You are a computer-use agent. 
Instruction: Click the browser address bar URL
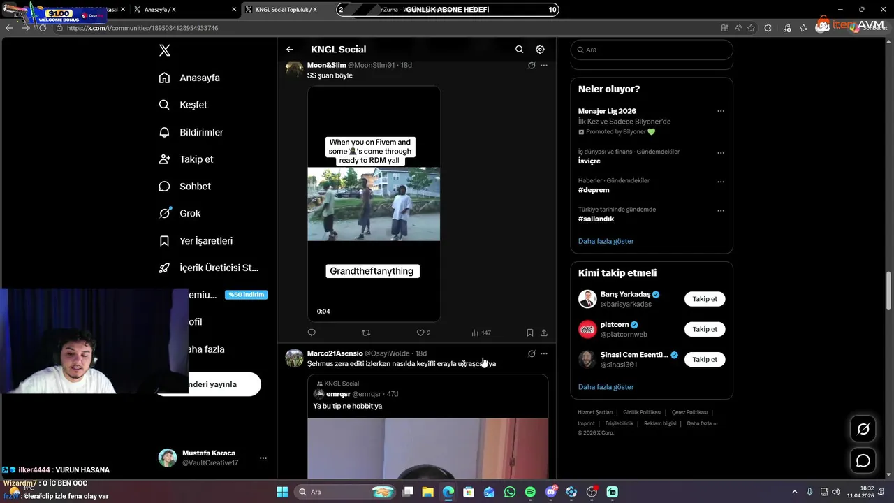click(x=142, y=28)
